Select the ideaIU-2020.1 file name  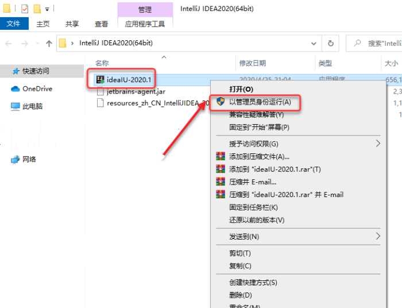(x=129, y=80)
